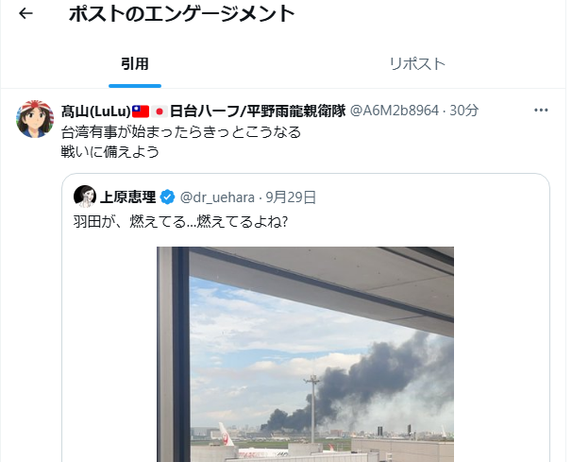The width and height of the screenshot is (572, 462).
Task: Open the 上原恵理 display name
Action: (127, 197)
